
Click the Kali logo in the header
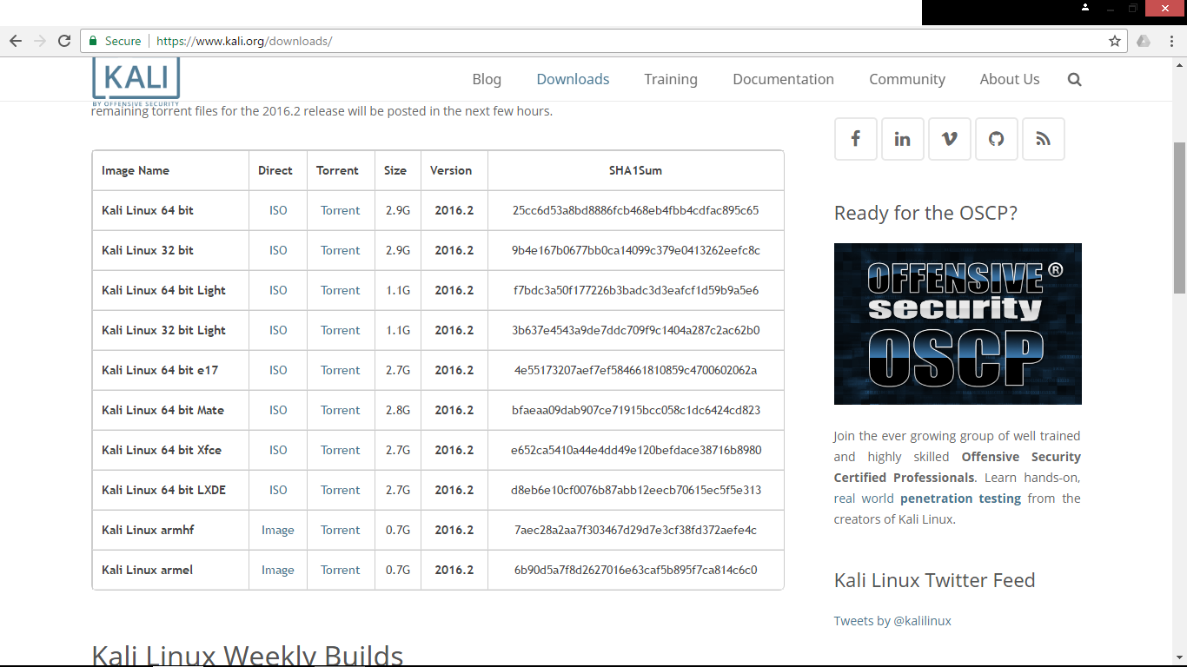(x=136, y=82)
